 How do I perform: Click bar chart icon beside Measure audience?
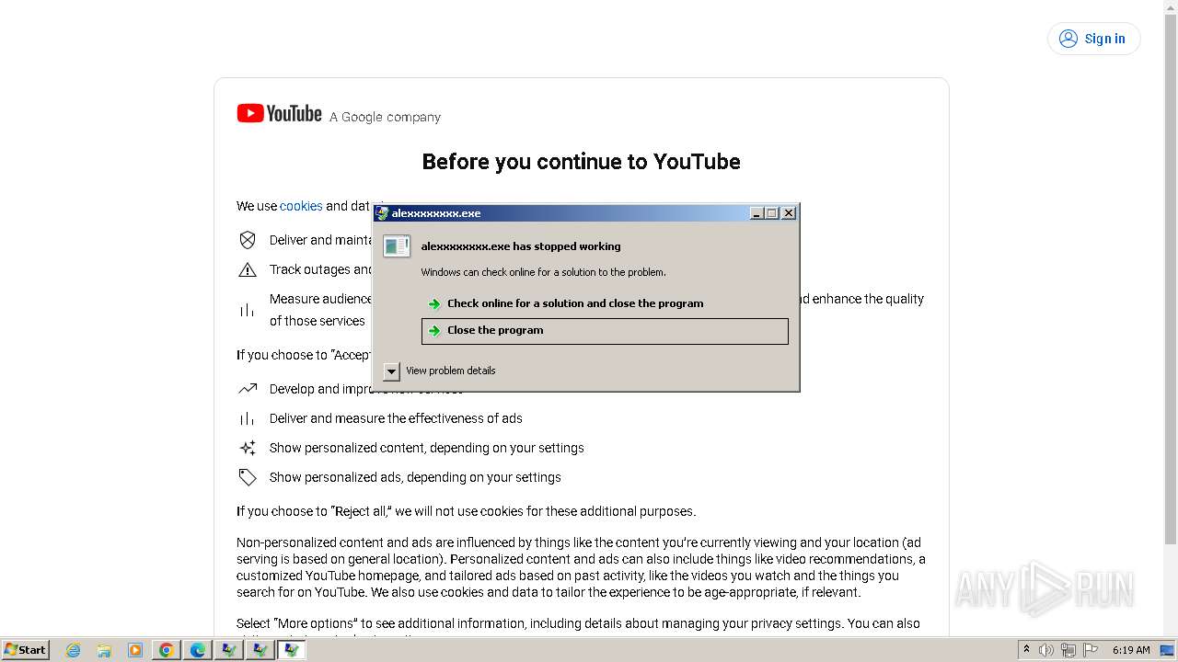point(248,310)
